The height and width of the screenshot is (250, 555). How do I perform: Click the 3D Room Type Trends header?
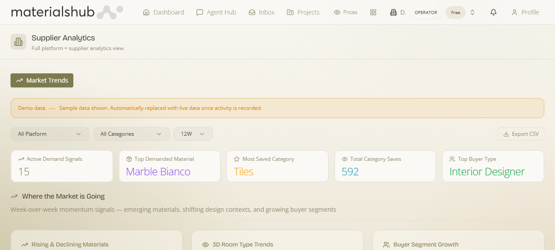243,245
